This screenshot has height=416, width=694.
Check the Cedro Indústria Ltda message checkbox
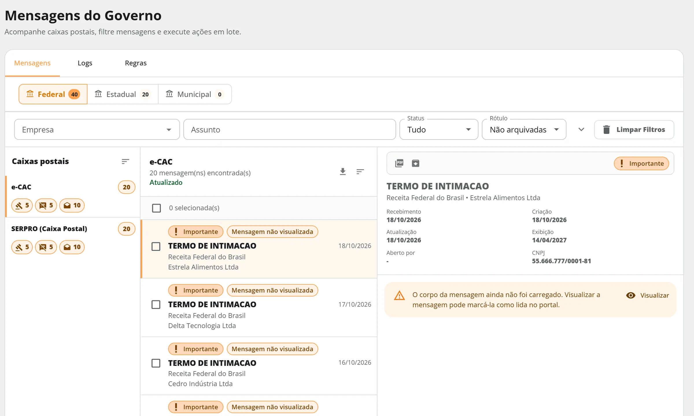pyautogui.click(x=156, y=363)
